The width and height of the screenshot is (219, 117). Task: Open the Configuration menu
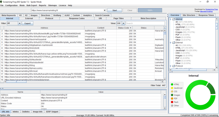click(x=11, y=5)
